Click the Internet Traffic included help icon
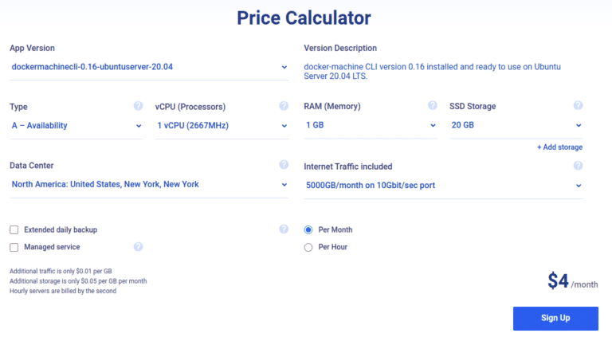Viewport: 612px width, 341px height. (x=578, y=166)
